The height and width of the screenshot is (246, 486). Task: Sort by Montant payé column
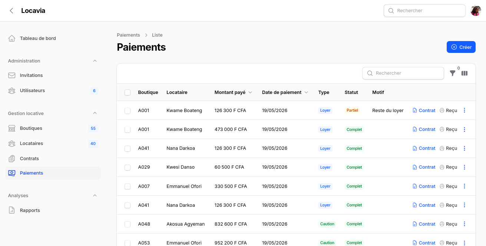click(233, 92)
